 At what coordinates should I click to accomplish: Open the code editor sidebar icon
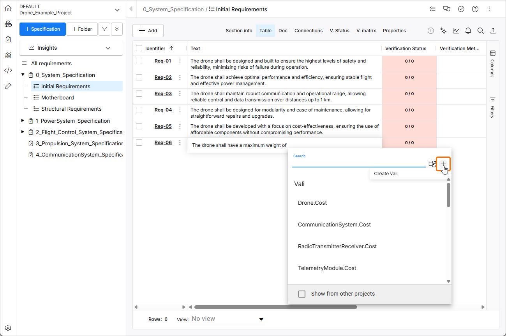coord(8,70)
